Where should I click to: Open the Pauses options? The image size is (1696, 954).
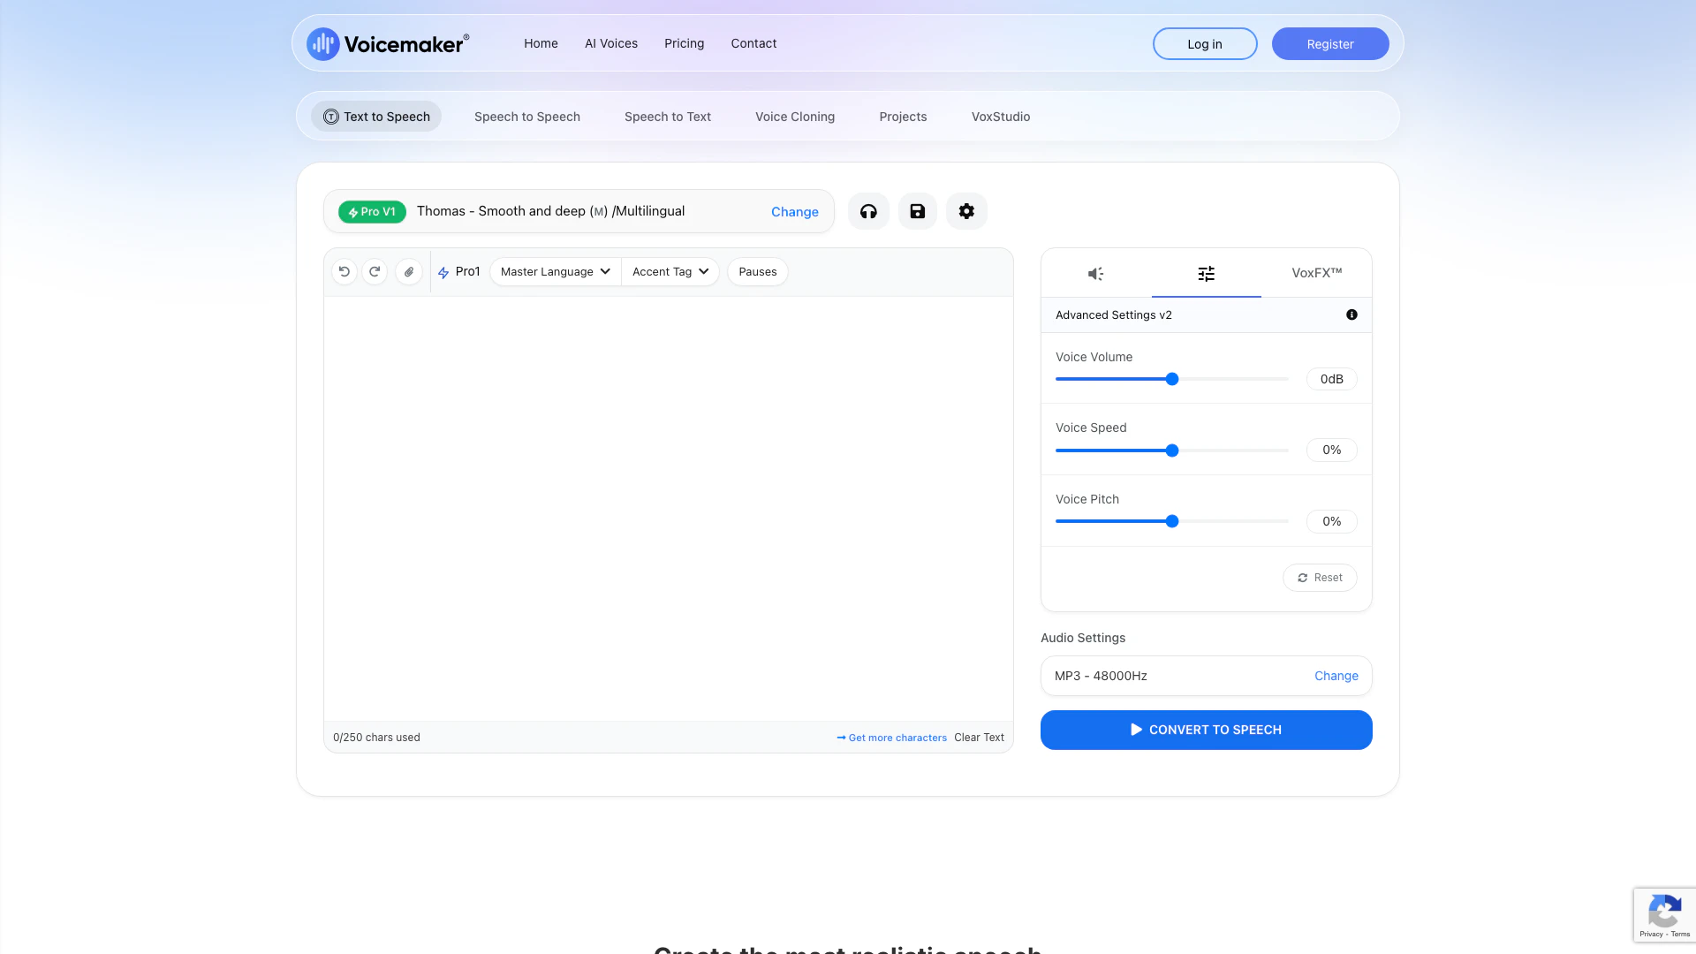click(757, 272)
